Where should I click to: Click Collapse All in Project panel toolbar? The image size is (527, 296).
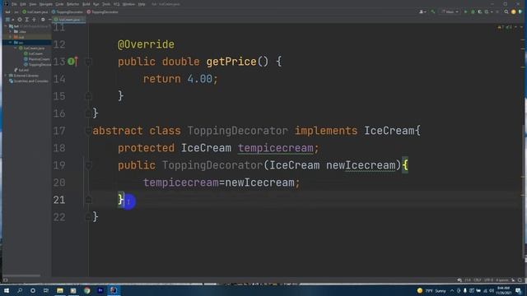(x=34, y=20)
